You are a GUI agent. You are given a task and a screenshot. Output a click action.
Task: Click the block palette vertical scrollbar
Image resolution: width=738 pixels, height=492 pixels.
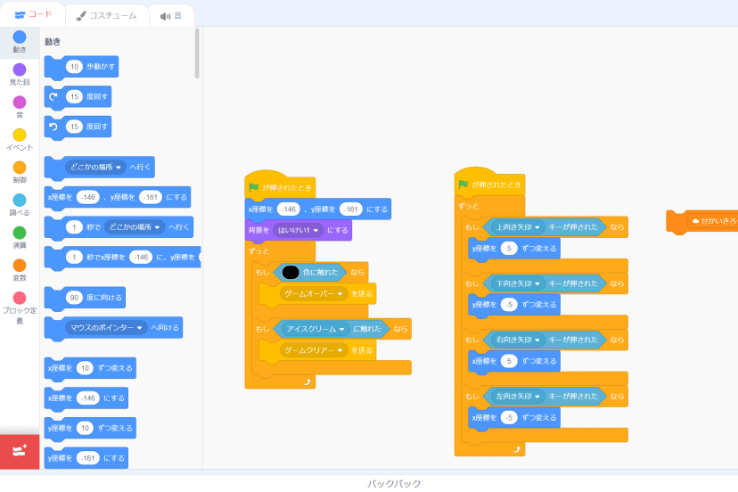click(x=197, y=53)
